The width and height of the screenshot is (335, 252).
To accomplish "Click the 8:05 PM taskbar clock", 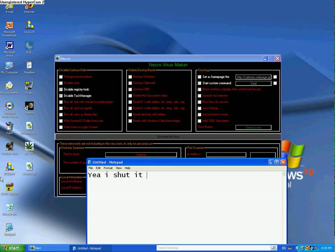I will click(x=326, y=248).
